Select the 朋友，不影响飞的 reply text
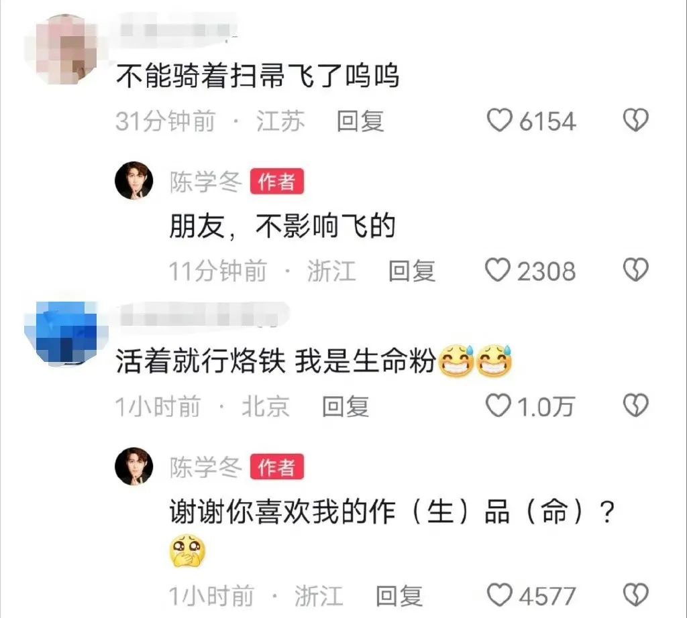 [282, 227]
